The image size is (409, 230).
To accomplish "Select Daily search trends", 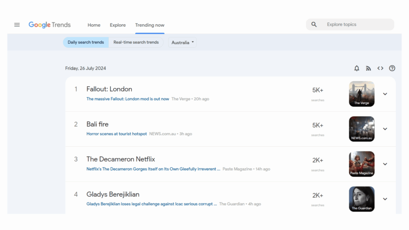I will point(86,42).
